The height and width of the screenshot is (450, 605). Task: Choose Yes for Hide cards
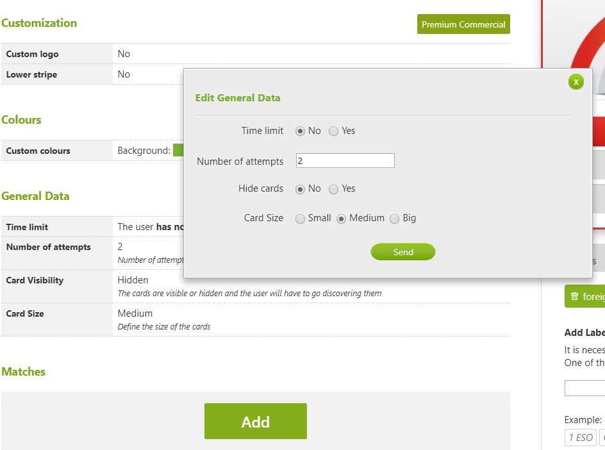pyautogui.click(x=334, y=189)
